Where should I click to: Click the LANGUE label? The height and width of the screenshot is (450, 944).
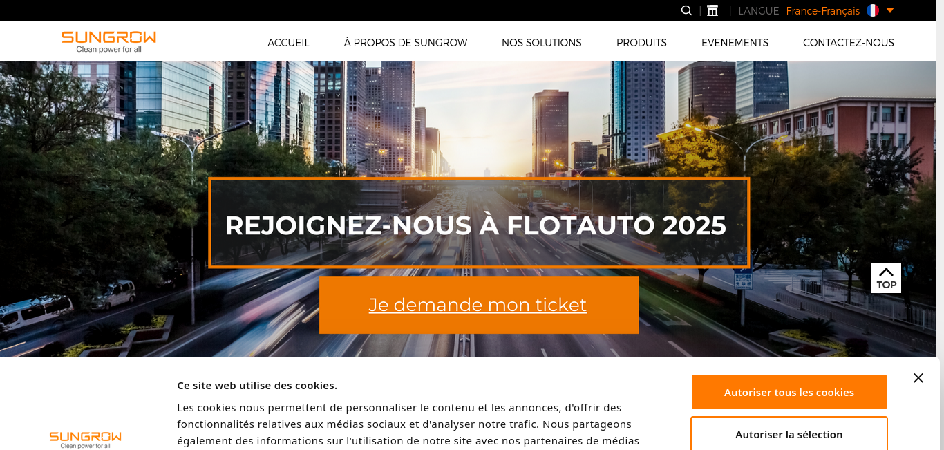(x=758, y=11)
